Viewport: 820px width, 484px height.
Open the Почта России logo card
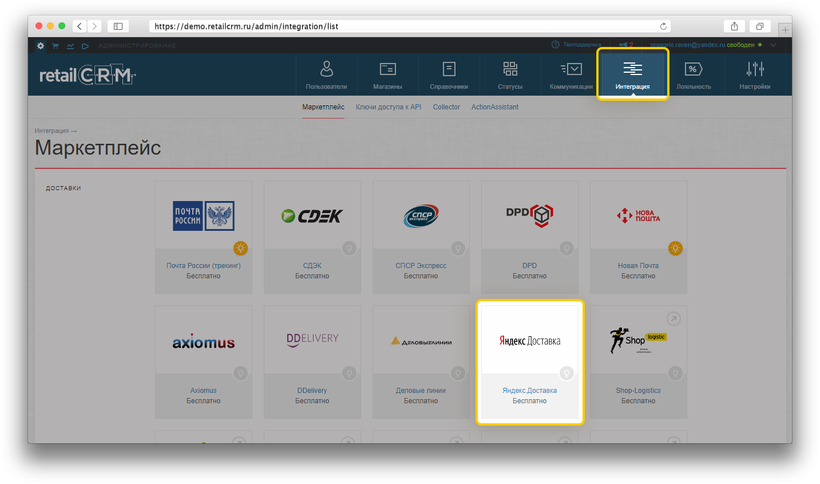coord(204,215)
